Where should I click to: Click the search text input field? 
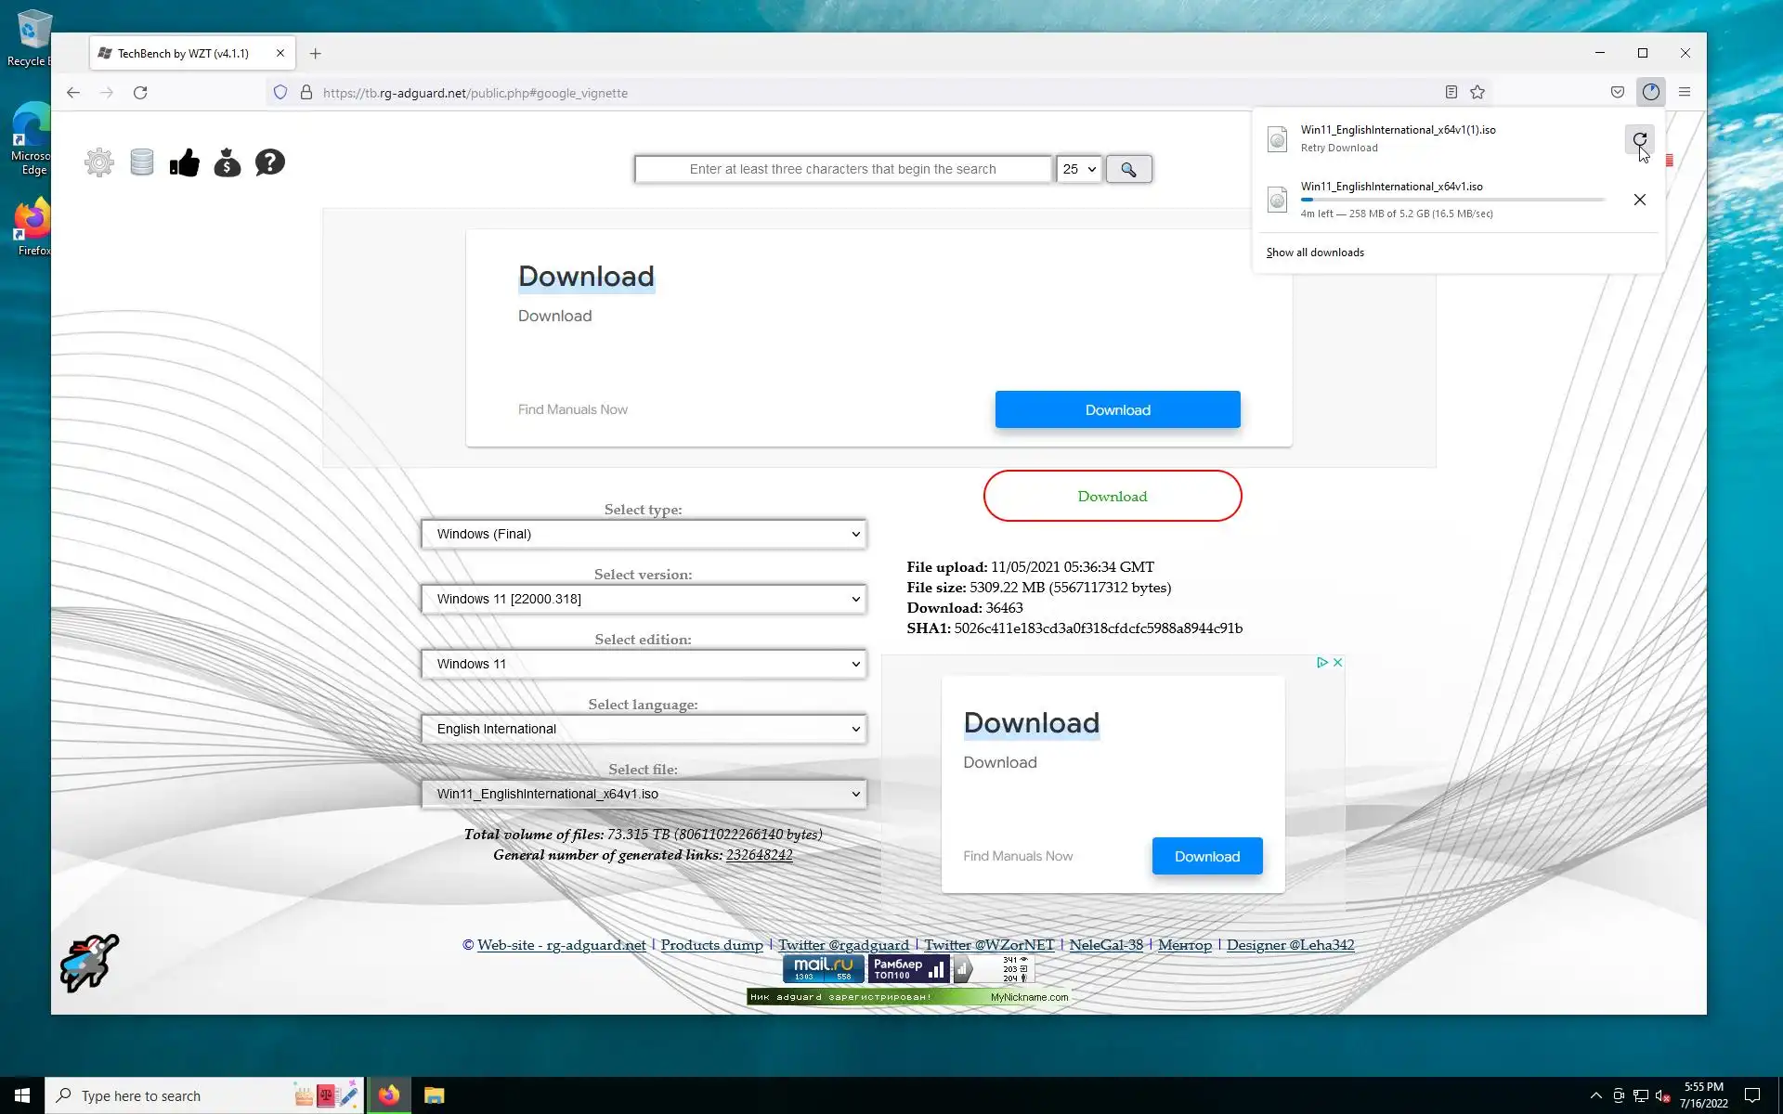[x=842, y=169]
